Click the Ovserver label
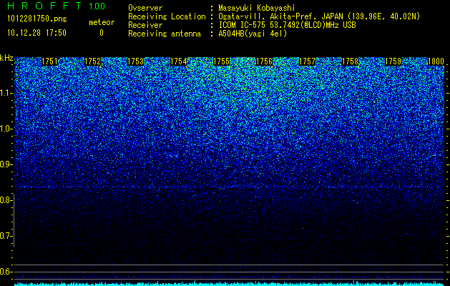This screenshot has width=450, height=286. 145,8
